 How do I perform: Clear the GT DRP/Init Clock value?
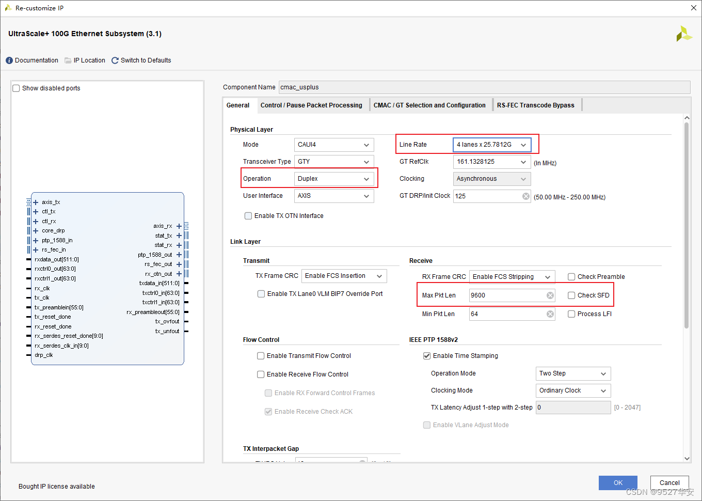tap(525, 196)
